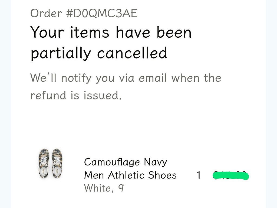Viewport: 277px width, 208px height.
Task: Click the Men Athletic Shoes text line
Action: point(130,175)
